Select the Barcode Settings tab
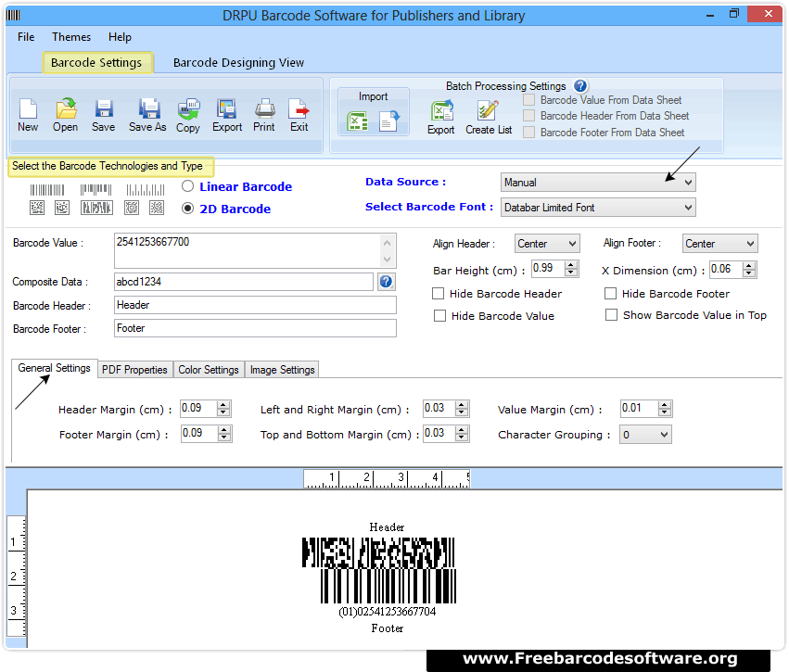Image resolution: width=789 pixels, height=672 pixels. click(97, 63)
